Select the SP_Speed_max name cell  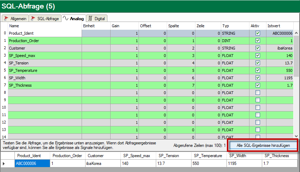pyautogui.click(x=45, y=56)
